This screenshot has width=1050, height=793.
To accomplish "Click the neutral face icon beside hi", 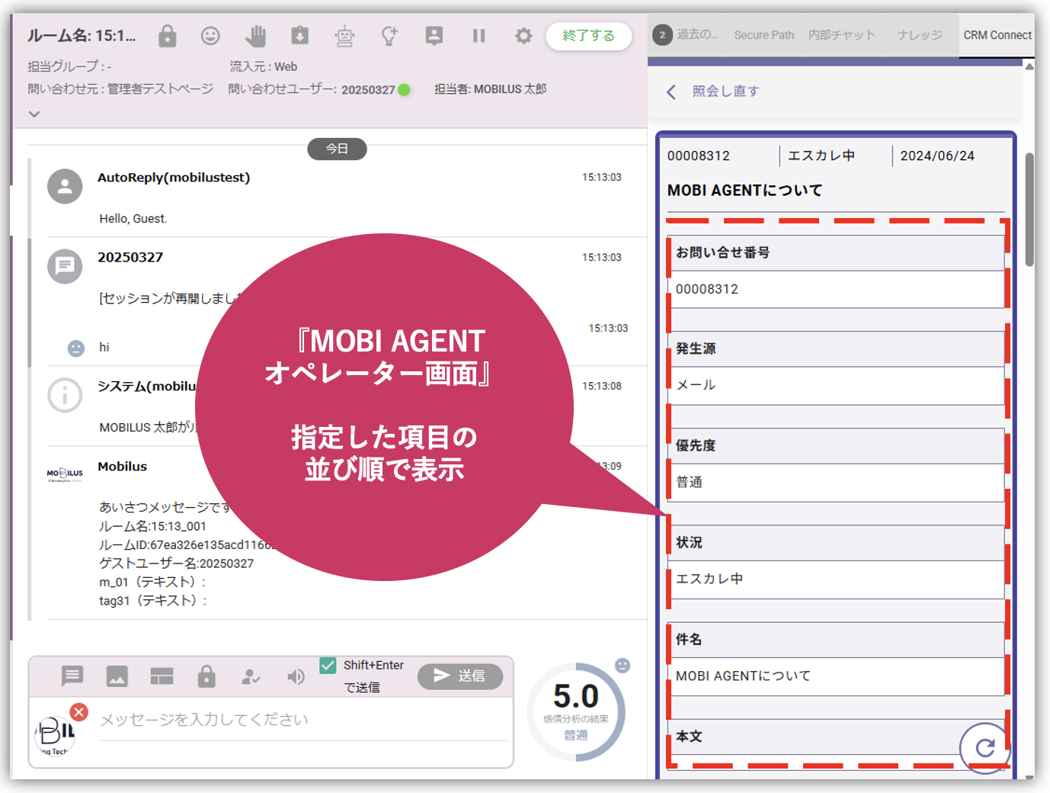I will tap(76, 348).
